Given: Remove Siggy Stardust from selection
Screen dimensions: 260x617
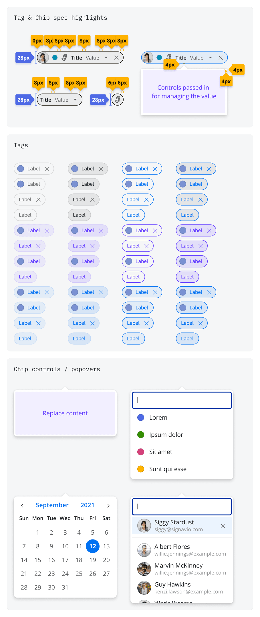Looking at the screenshot, I should 223,526.
